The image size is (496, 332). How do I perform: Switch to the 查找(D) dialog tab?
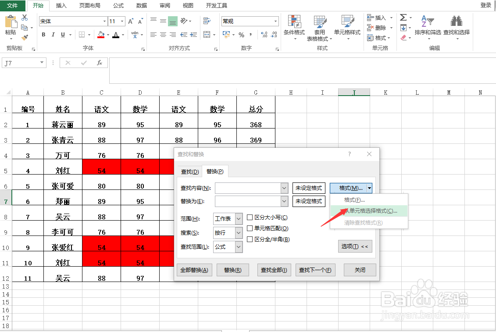pyautogui.click(x=190, y=171)
